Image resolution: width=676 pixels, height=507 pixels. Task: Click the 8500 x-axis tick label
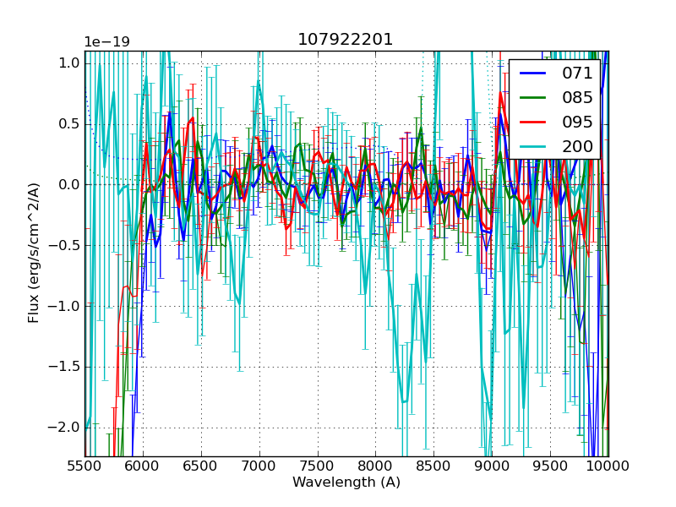point(434,466)
